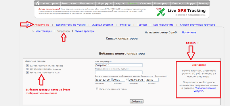Open 'Дополнительные услуги' link in warning box
Screen dimensions: 230x106
coord(206,90)
